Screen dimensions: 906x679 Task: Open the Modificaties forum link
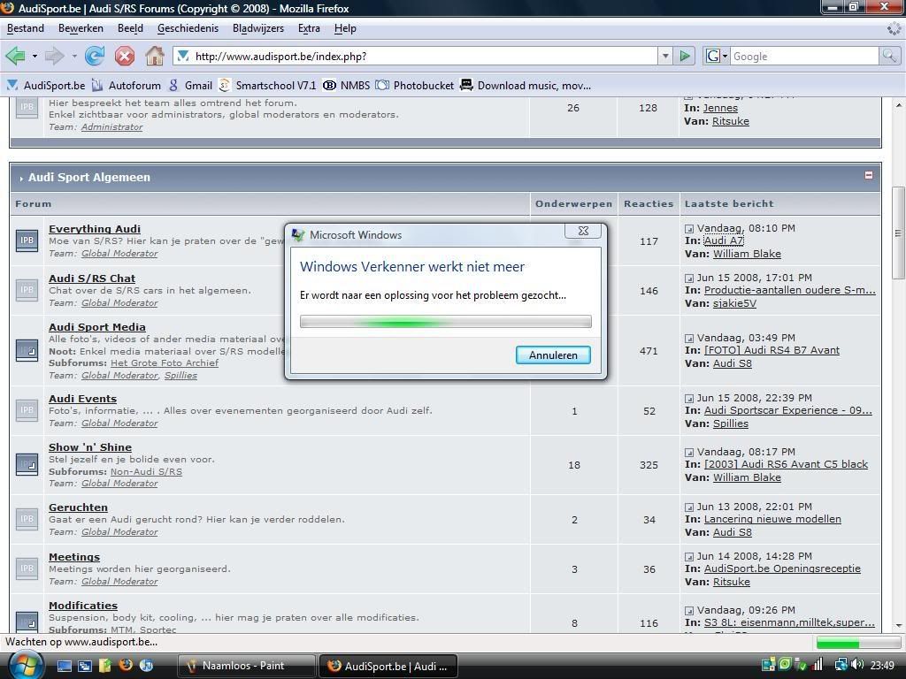pyautogui.click(x=83, y=606)
